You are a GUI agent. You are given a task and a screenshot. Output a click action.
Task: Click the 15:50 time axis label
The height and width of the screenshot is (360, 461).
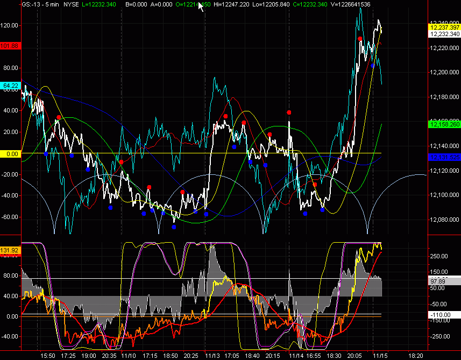point(48,356)
